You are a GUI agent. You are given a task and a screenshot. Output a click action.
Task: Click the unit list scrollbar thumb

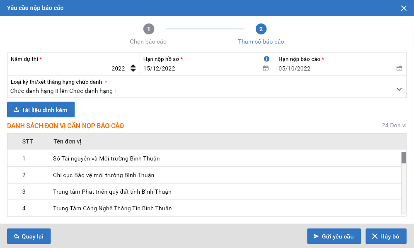tap(403, 158)
